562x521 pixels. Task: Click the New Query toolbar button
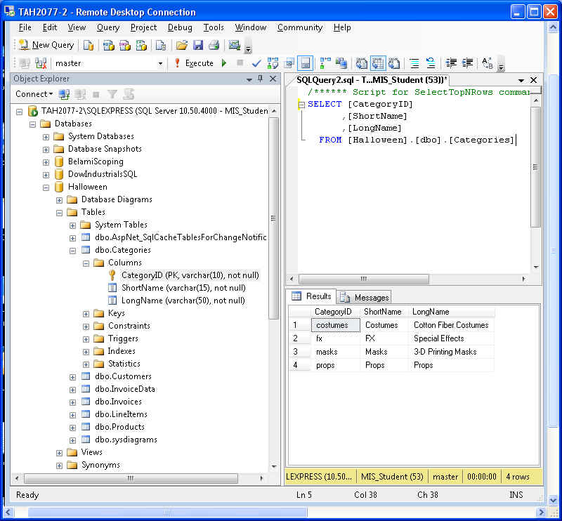(x=46, y=45)
